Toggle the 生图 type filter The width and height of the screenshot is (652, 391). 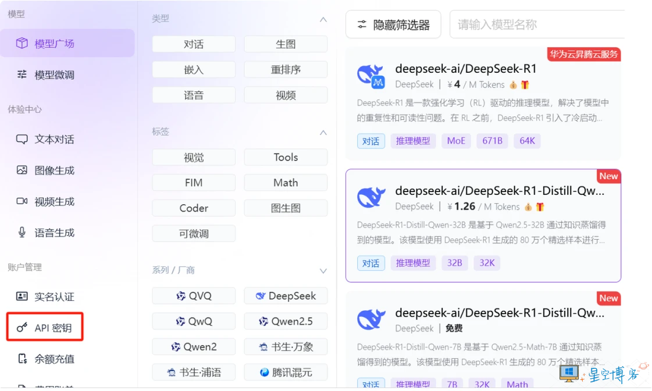click(286, 44)
